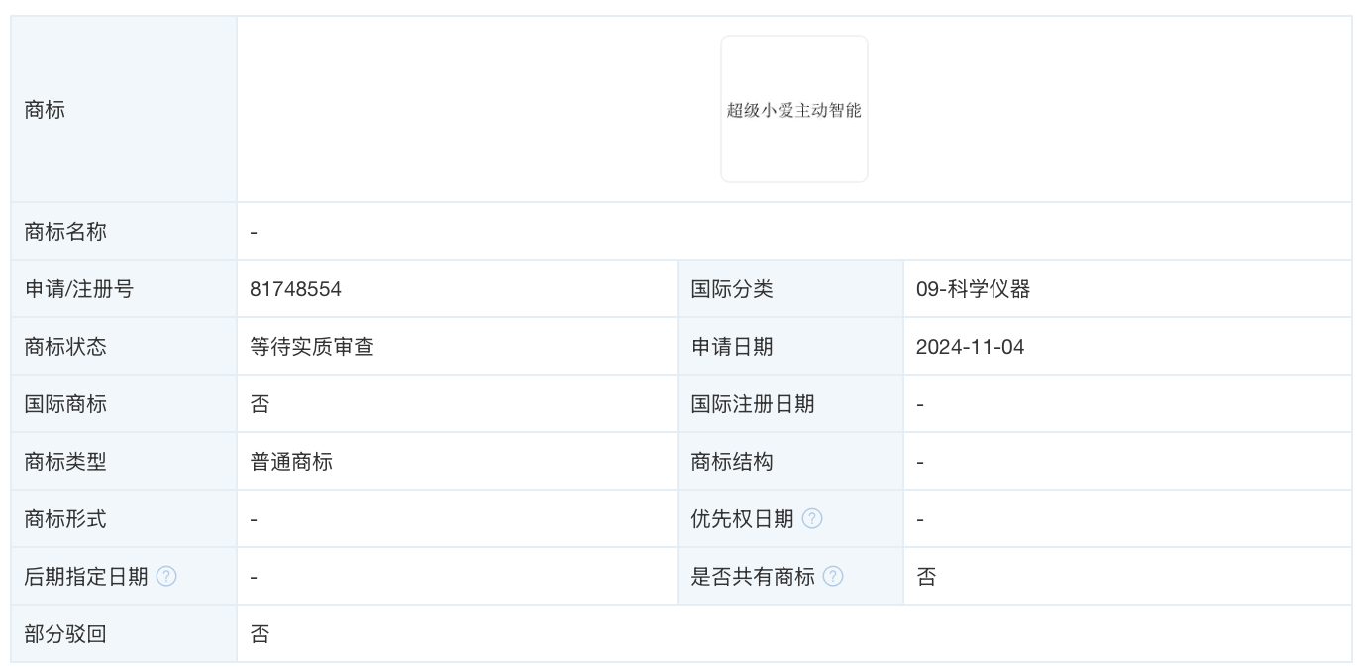
Task: Click the 等待实质审查 status text
Action: [311, 347]
